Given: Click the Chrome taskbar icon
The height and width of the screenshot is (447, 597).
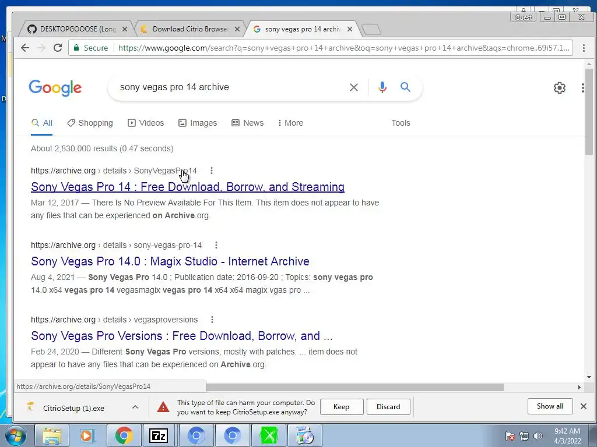Looking at the screenshot, I should point(124,436).
